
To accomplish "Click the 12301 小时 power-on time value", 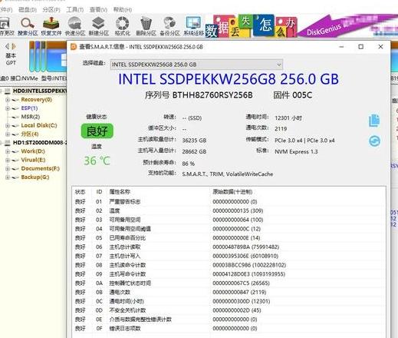I will [x=288, y=118].
